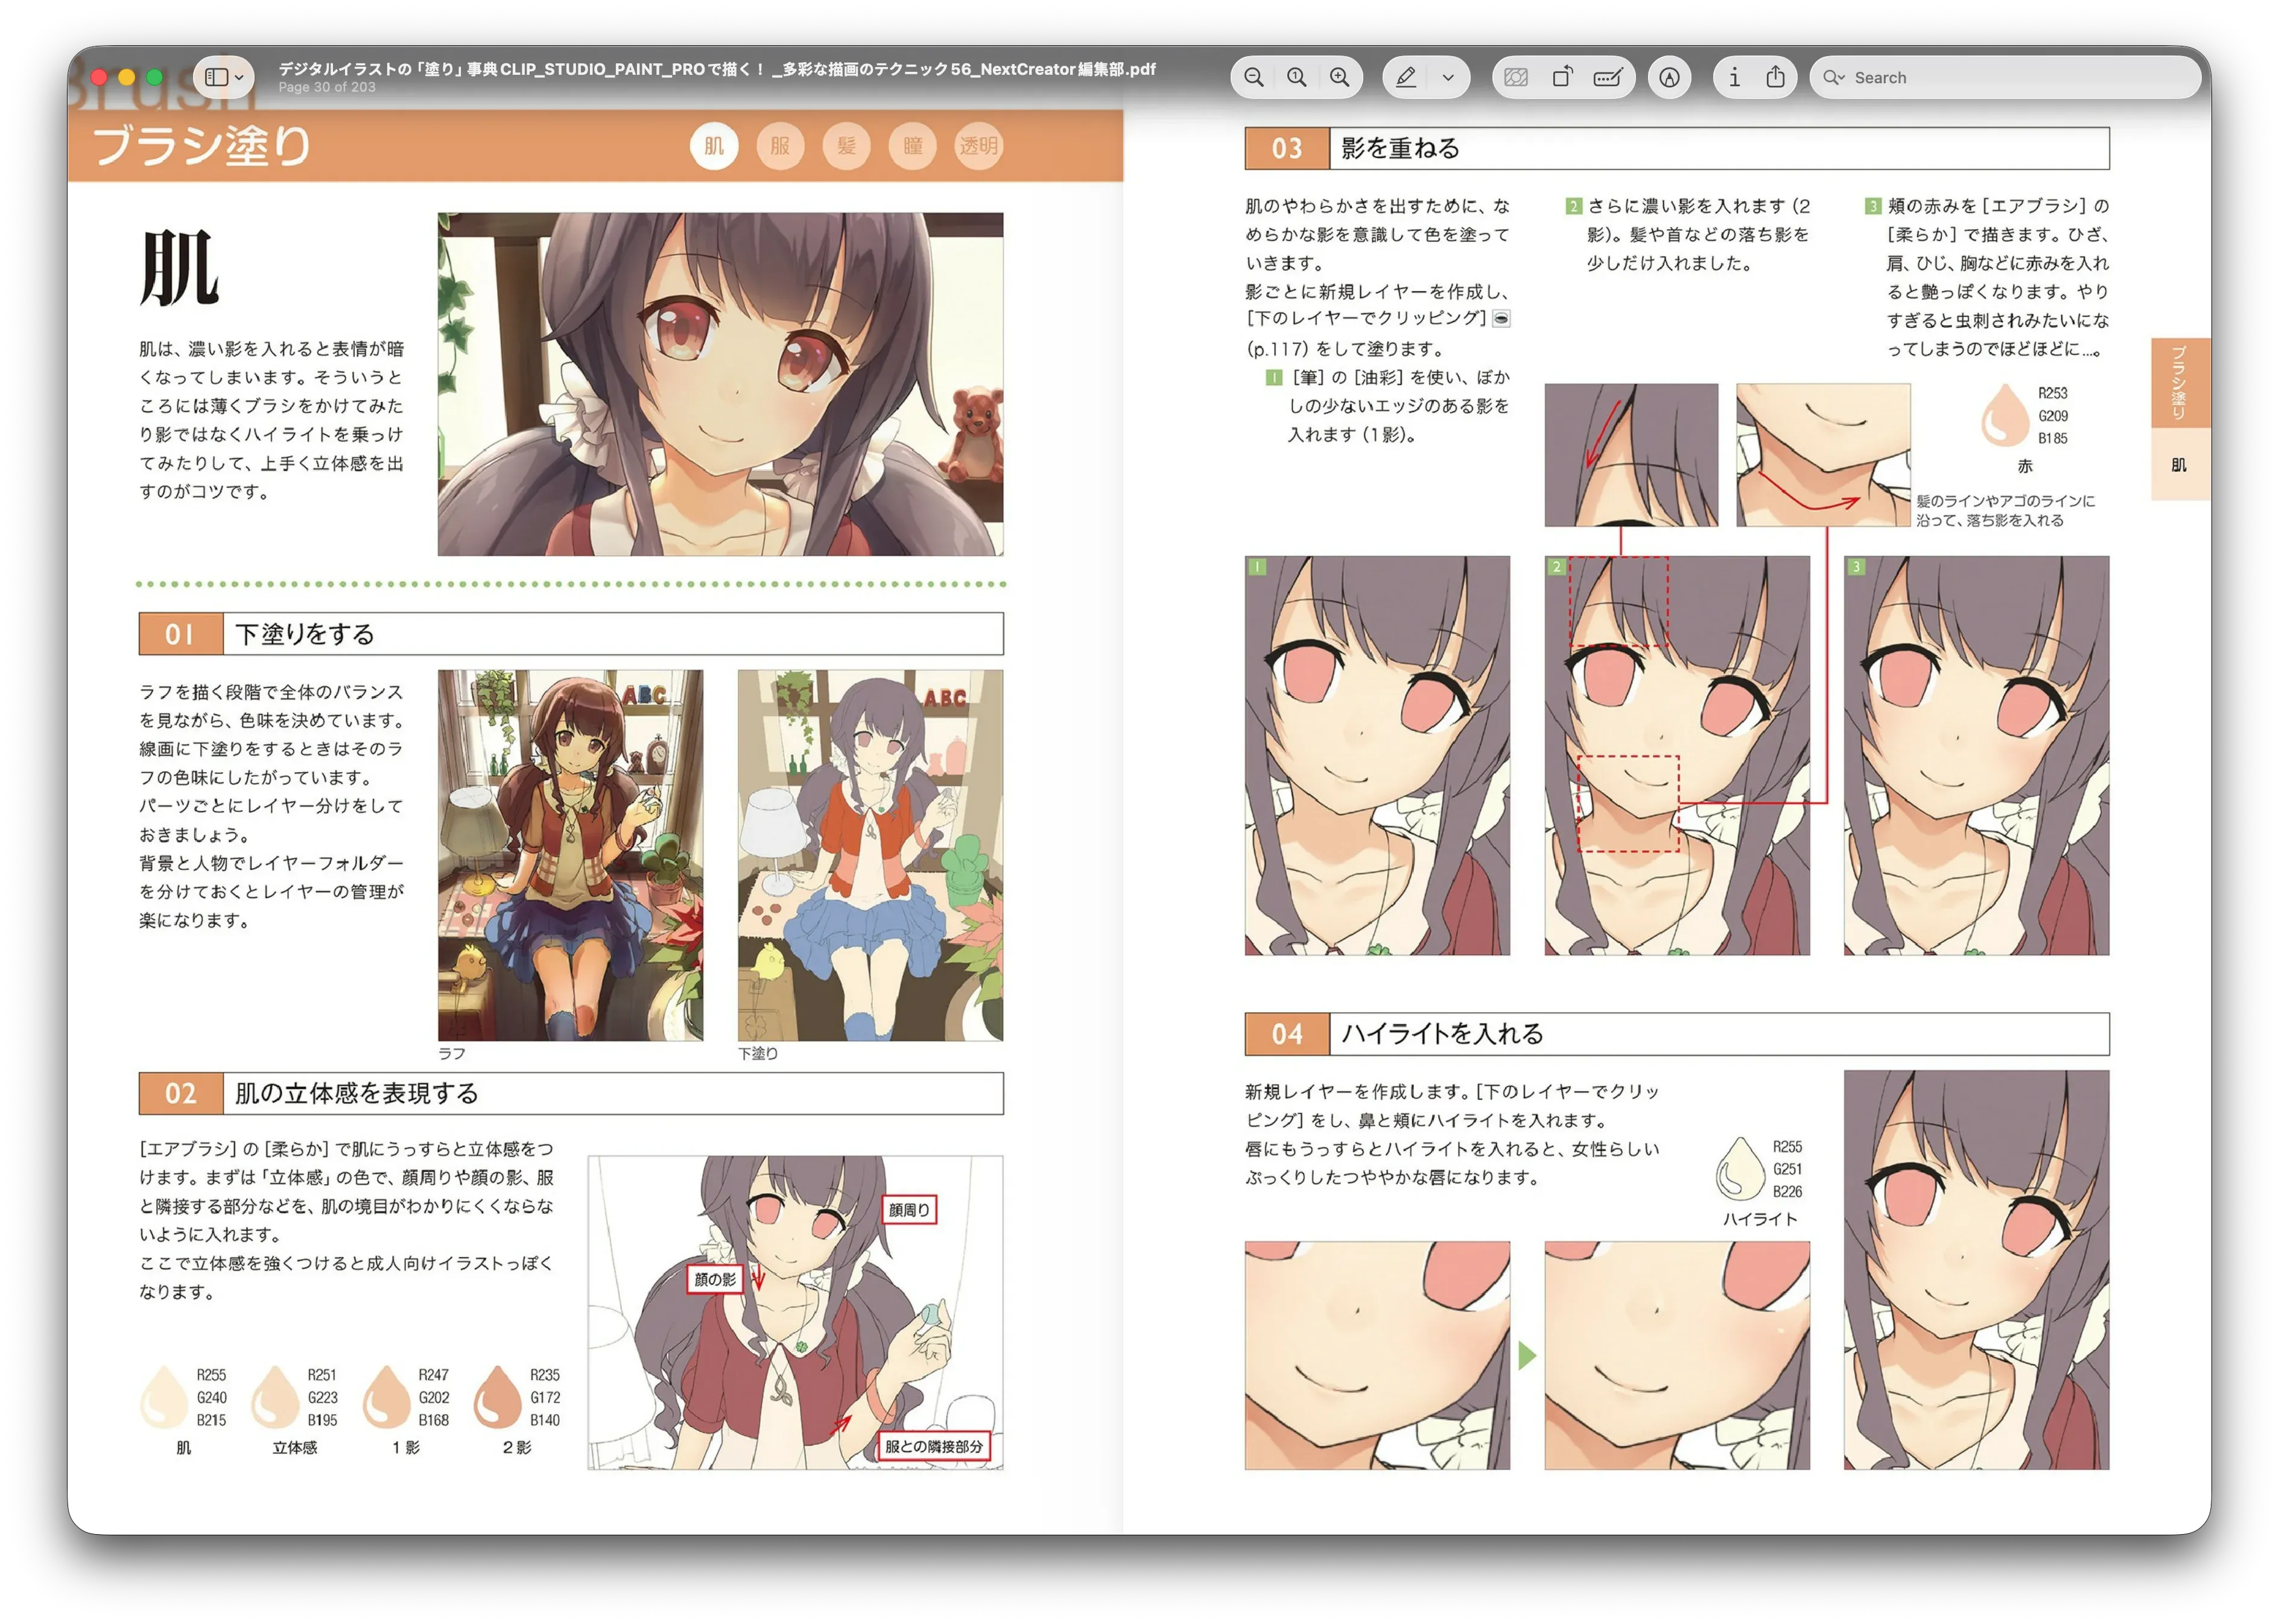Click the PDF file name in the title bar

[x=716, y=69]
